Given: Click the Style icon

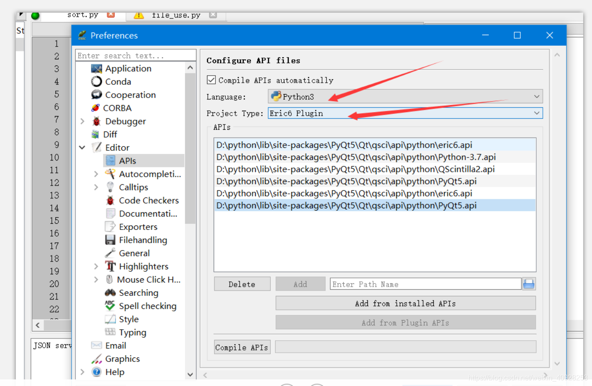Looking at the screenshot, I should tap(110, 319).
